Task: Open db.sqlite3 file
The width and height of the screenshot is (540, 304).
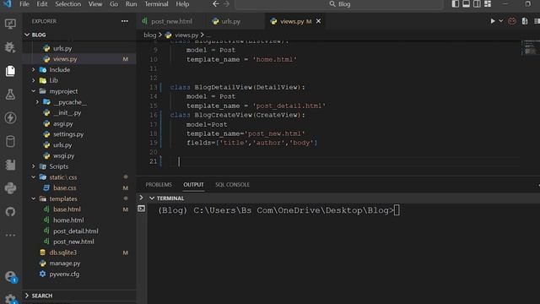Action: pyautogui.click(x=62, y=252)
